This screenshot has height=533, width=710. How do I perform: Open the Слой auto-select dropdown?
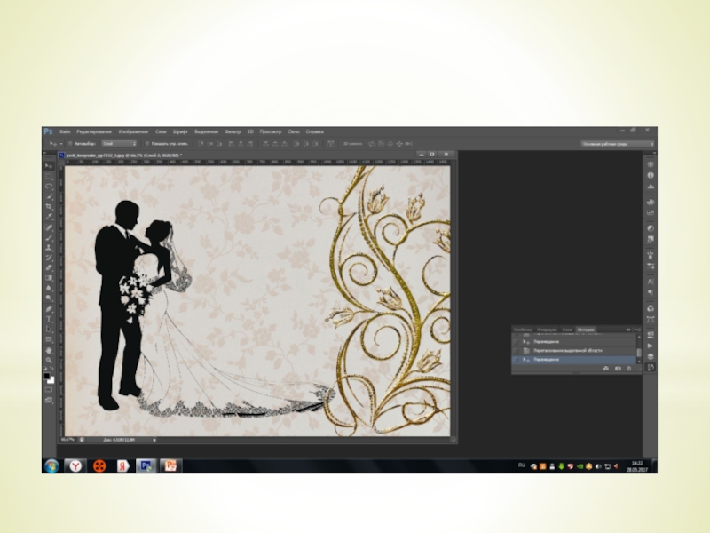click(x=119, y=144)
